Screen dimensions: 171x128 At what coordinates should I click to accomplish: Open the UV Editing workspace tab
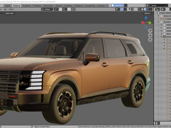click(x=37, y=6)
